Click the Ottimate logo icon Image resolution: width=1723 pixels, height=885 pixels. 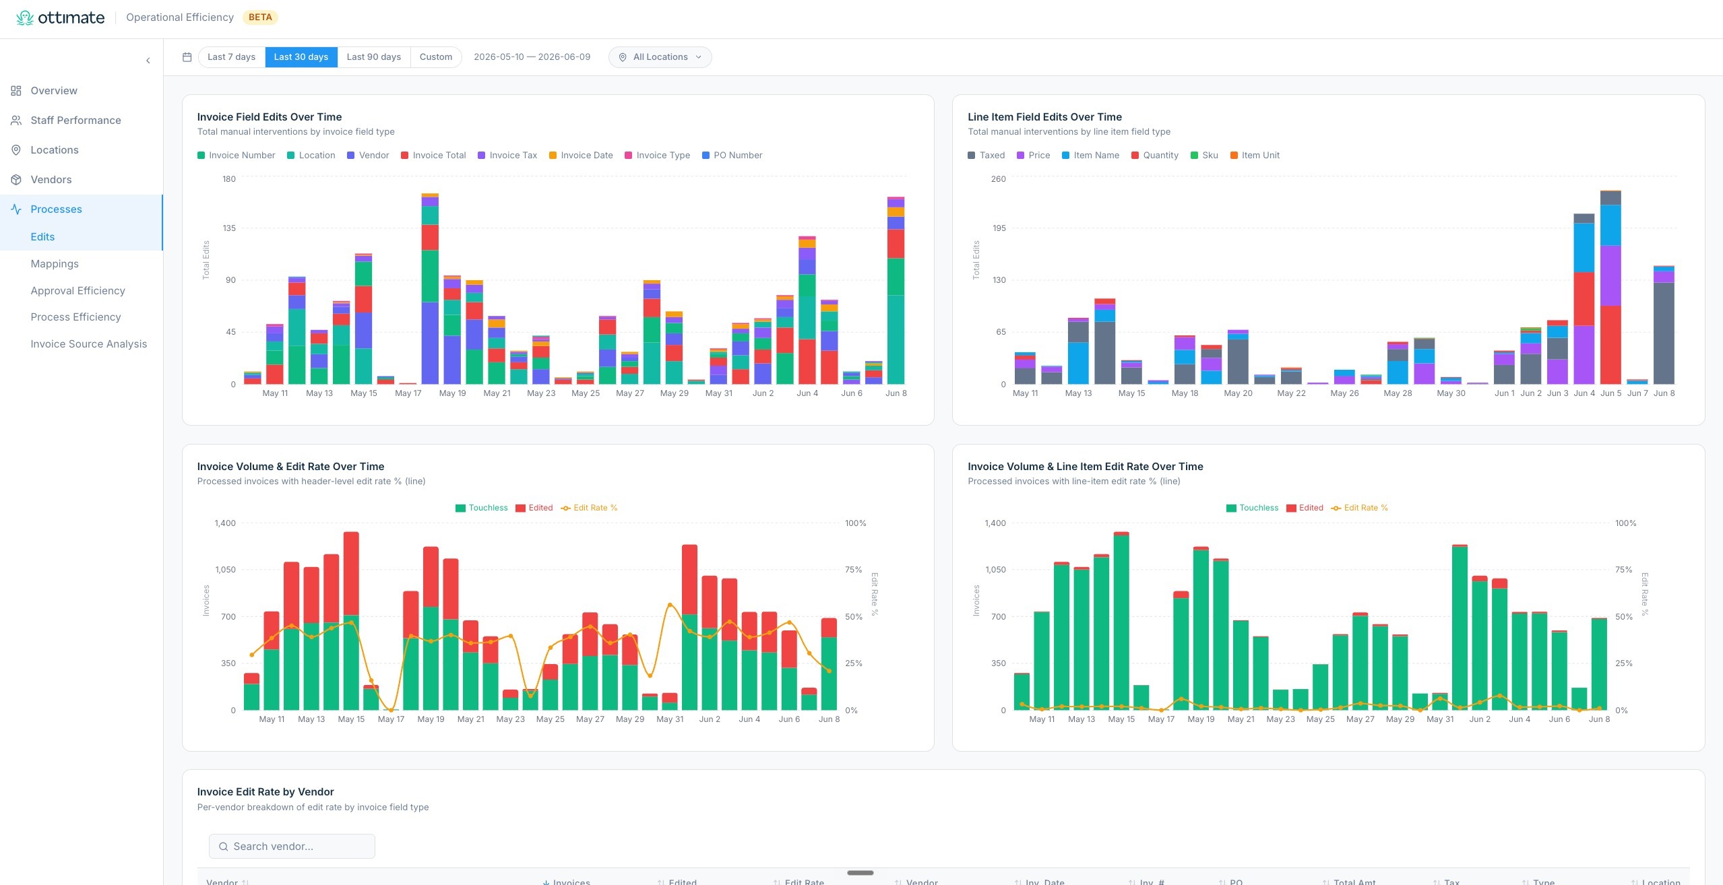point(25,18)
